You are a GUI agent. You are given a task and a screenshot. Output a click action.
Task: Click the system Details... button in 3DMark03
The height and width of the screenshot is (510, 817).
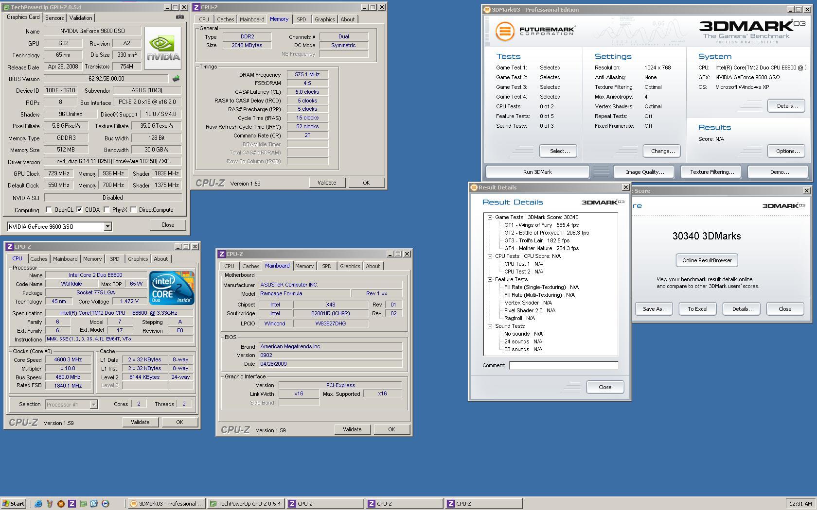click(x=787, y=106)
